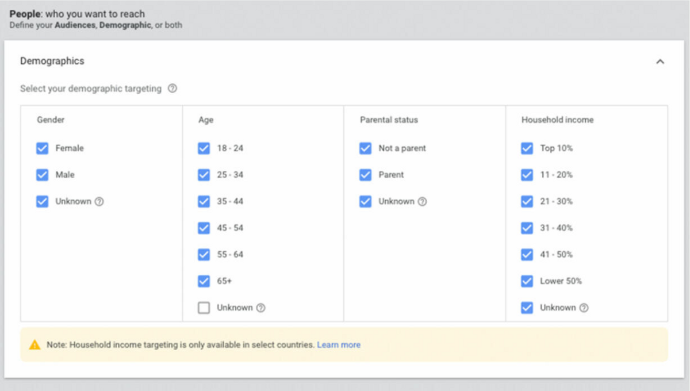Uncheck the Female gender checkbox

tap(42, 148)
